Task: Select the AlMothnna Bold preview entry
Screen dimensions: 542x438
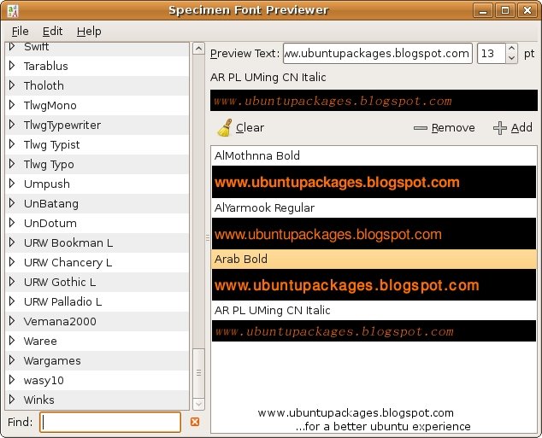Action: click(x=374, y=155)
